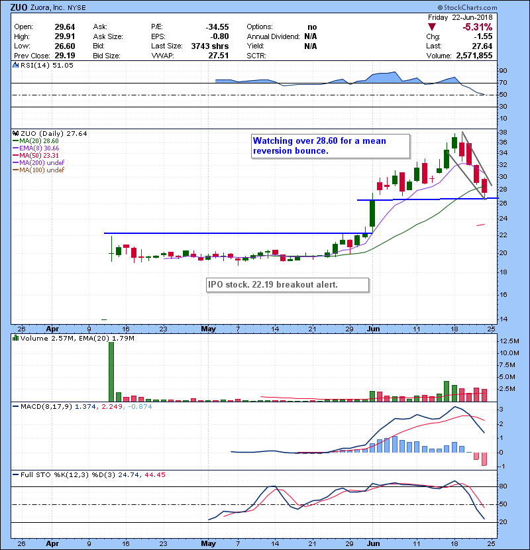The height and width of the screenshot is (550, 530).
Task: Click the MA(20) 28.60 legend entry
Action: (36, 141)
